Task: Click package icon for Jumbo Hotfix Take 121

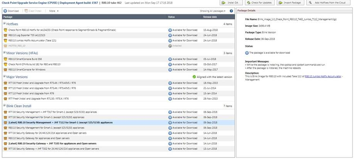Action: [x=5, y=41]
